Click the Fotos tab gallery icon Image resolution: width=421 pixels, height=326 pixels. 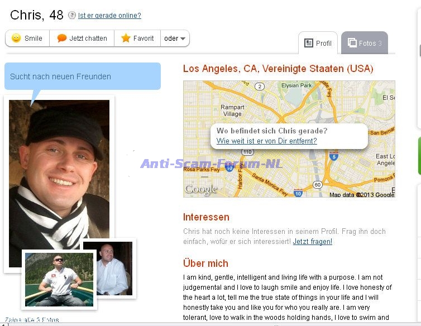click(352, 43)
